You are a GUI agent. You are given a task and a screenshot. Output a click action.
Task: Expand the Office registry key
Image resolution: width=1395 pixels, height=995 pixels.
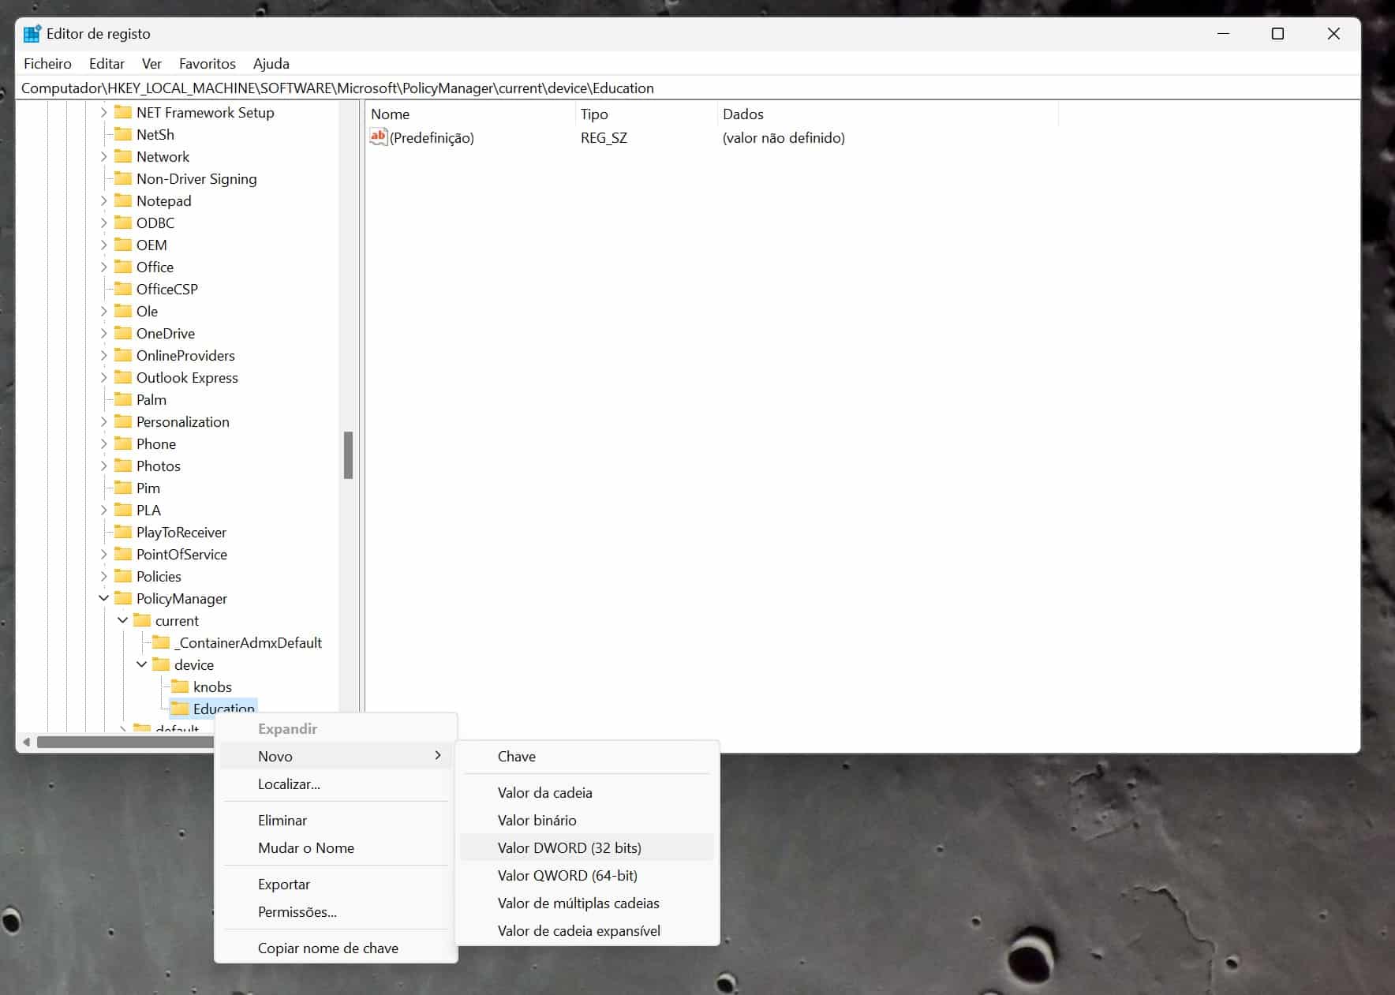[x=103, y=267]
